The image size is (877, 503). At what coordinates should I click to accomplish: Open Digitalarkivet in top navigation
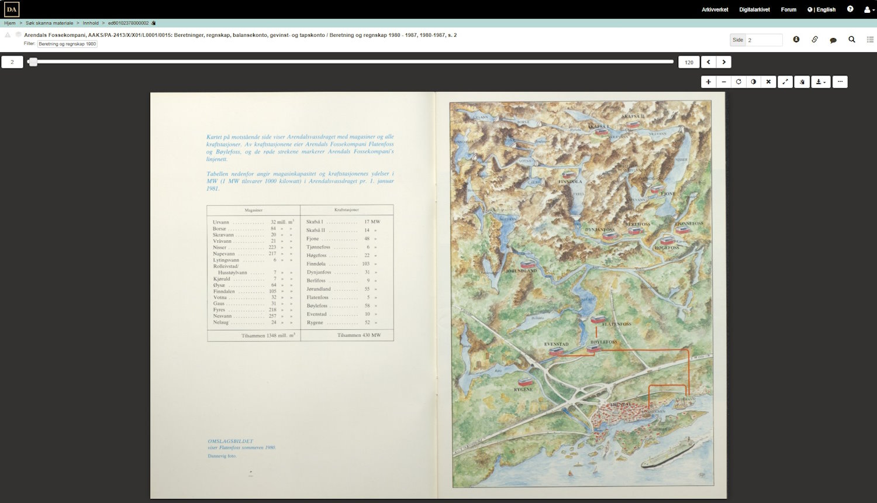click(754, 9)
